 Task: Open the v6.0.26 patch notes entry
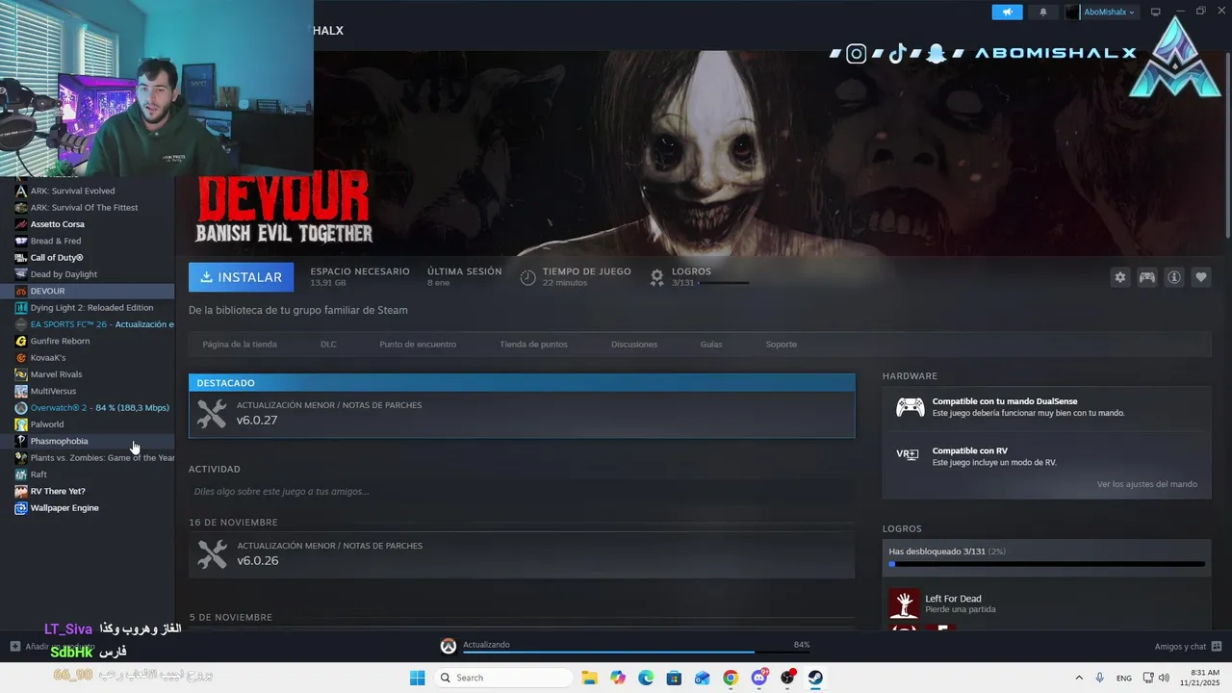pos(522,554)
